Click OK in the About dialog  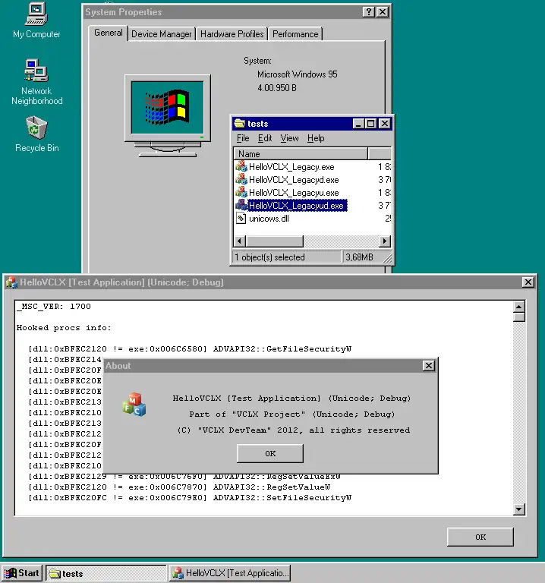tap(270, 454)
